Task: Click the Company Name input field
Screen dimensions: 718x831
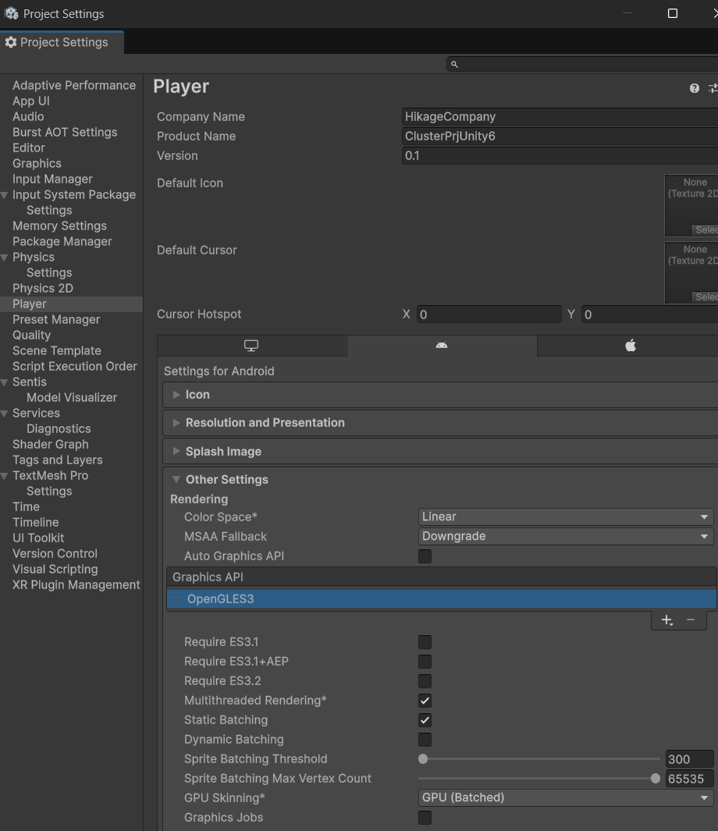Action: click(x=558, y=116)
